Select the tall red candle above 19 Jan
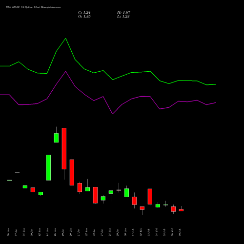 [64, 148]
